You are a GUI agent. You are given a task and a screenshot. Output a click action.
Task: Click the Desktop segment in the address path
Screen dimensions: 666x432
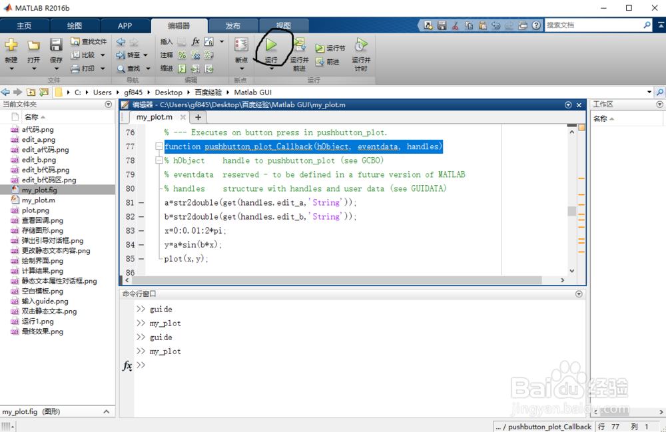168,92
